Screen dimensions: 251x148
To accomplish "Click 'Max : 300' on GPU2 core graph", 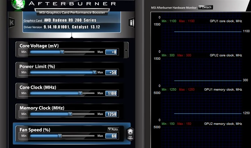I will 184,55.
